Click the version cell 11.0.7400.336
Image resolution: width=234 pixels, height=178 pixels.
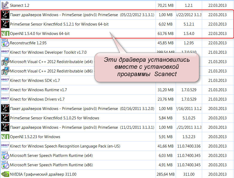coord(189,146)
